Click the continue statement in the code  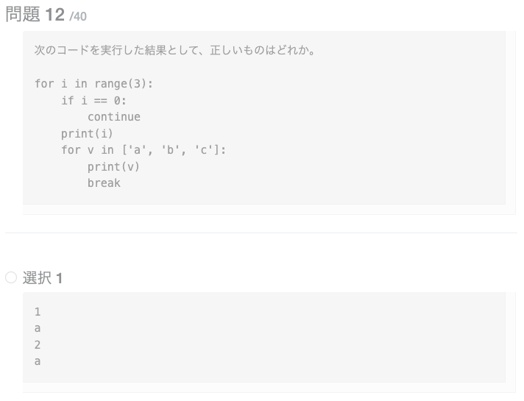(x=113, y=117)
